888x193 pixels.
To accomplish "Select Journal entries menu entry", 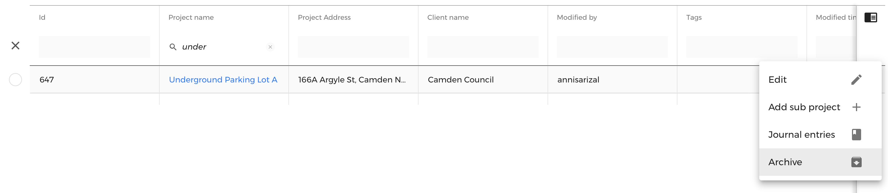I will [x=802, y=134].
